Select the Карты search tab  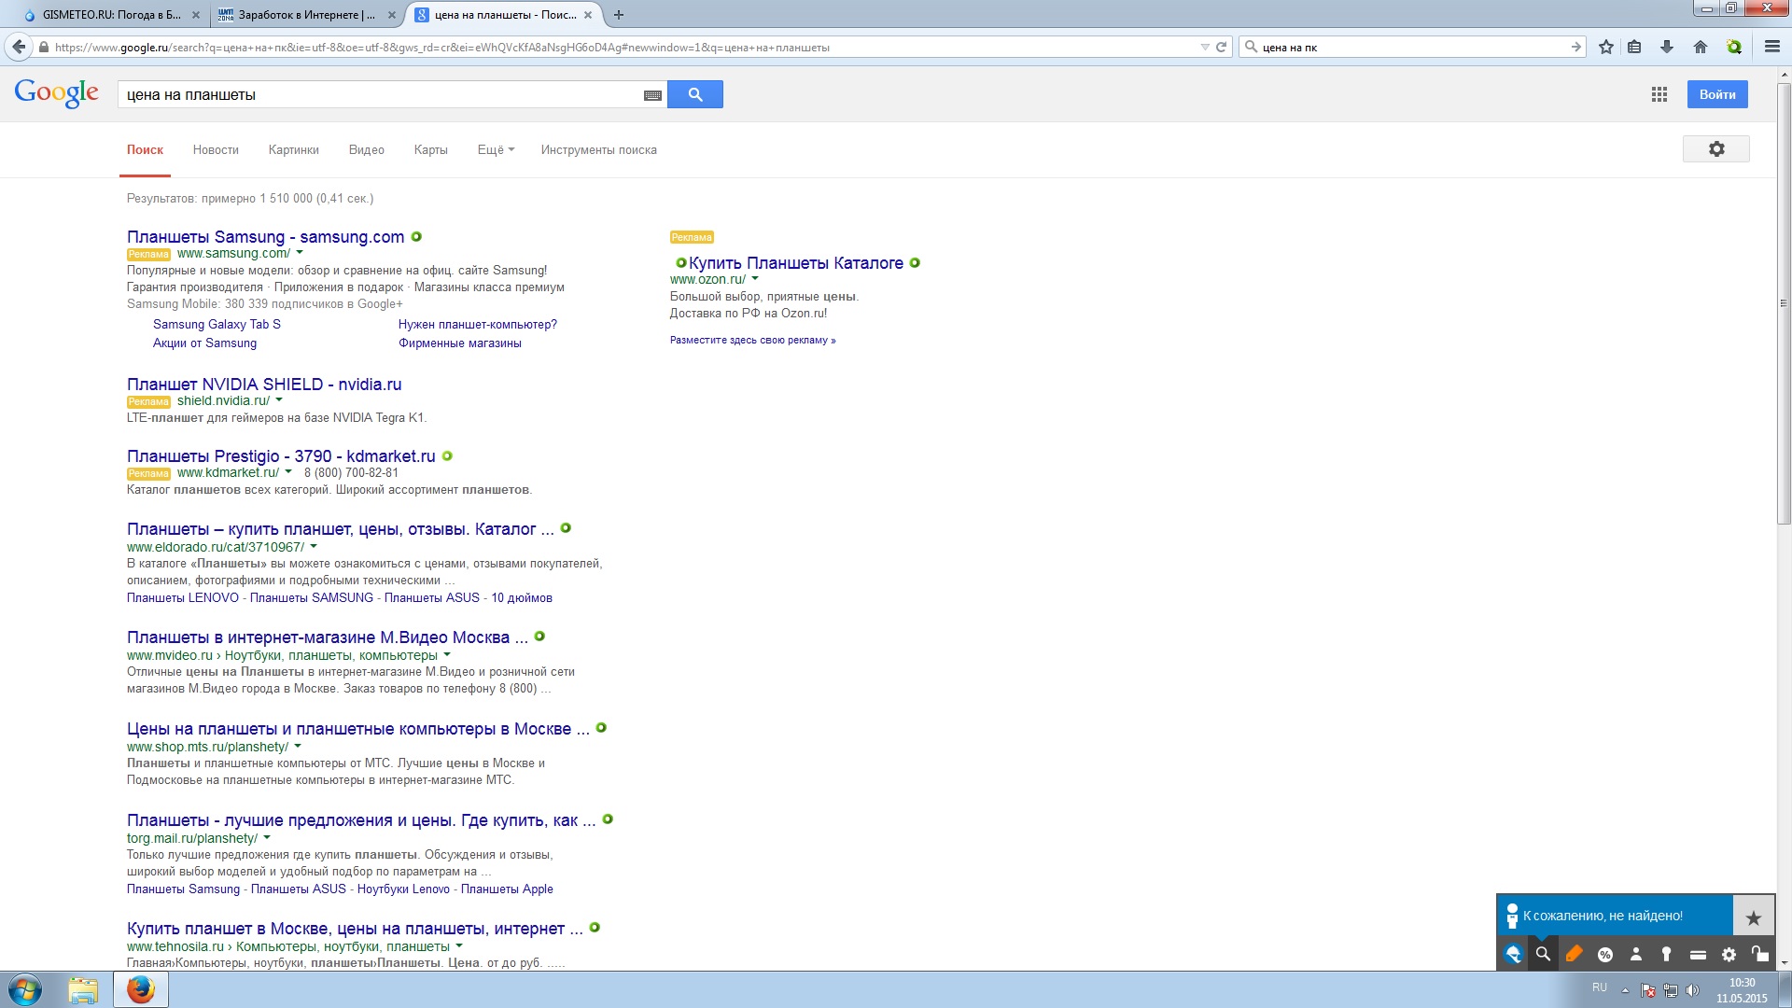tap(430, 149)
